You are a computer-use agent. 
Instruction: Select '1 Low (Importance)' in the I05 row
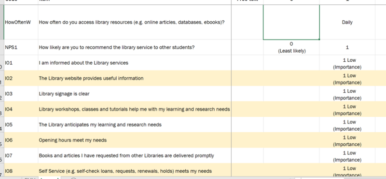(x=347, y=125)
